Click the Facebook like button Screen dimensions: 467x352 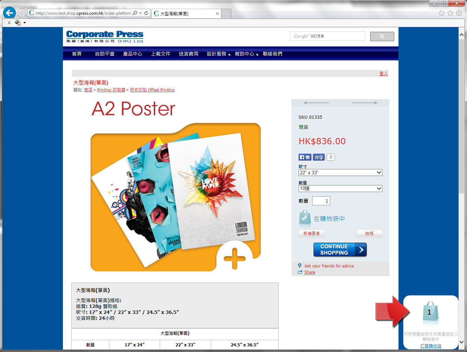point(305,157)
